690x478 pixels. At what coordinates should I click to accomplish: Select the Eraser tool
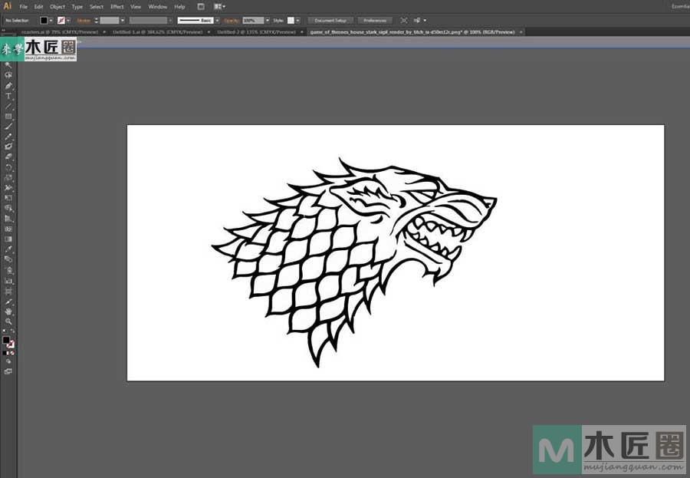(8, 156)
